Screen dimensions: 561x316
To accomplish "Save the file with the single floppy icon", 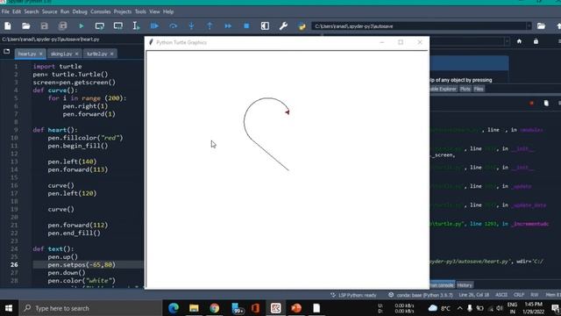I will coord(44,26).
